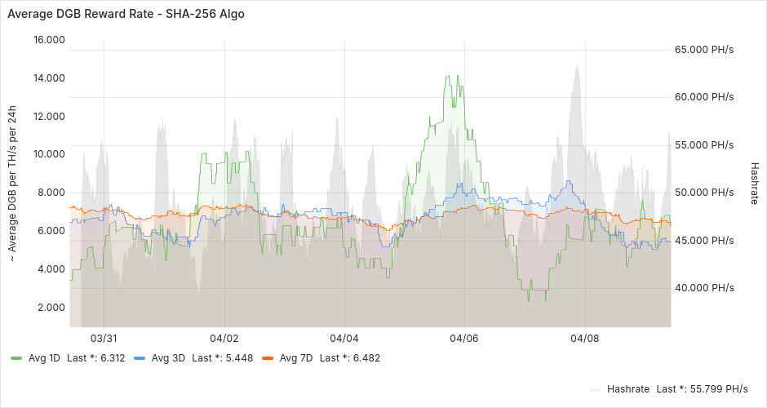Click the 65.000 PH/s tick on right axis
The height and width of the screenshot is (408, 767).
(704, 50)
